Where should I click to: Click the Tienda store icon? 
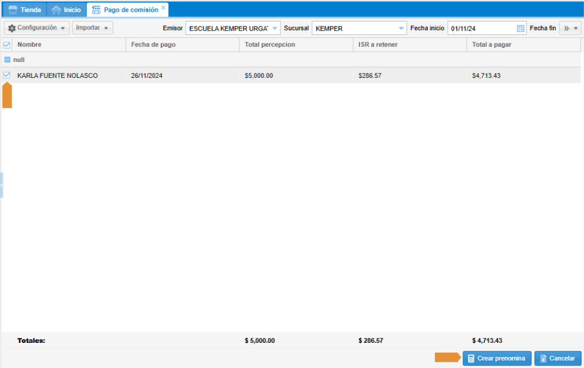pyautogui.click(x=12, y=10)
